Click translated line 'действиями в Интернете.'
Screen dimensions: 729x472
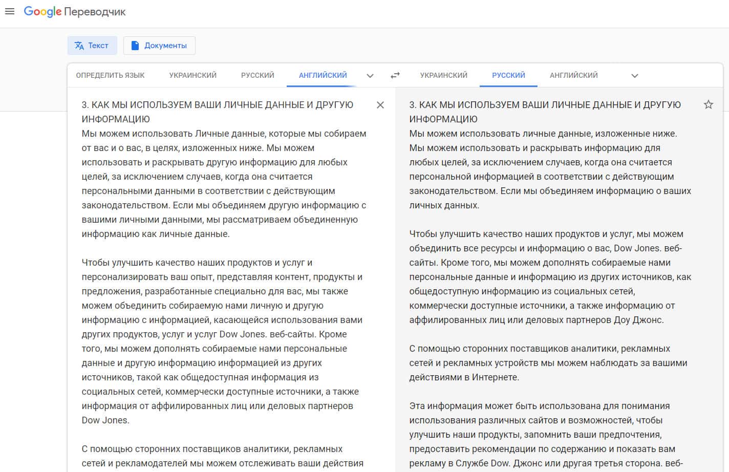point(464,377)
